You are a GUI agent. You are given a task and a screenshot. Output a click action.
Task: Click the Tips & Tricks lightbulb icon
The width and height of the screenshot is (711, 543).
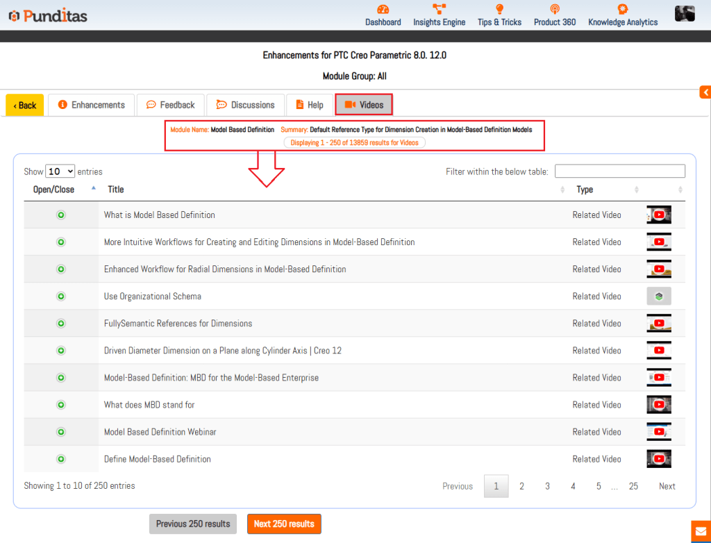(499, 10)
